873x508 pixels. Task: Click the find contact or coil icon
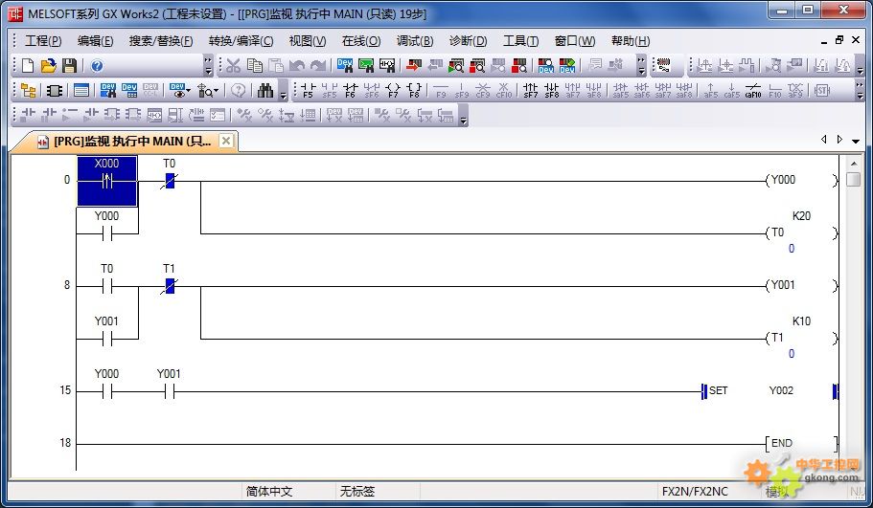[387, 66]
